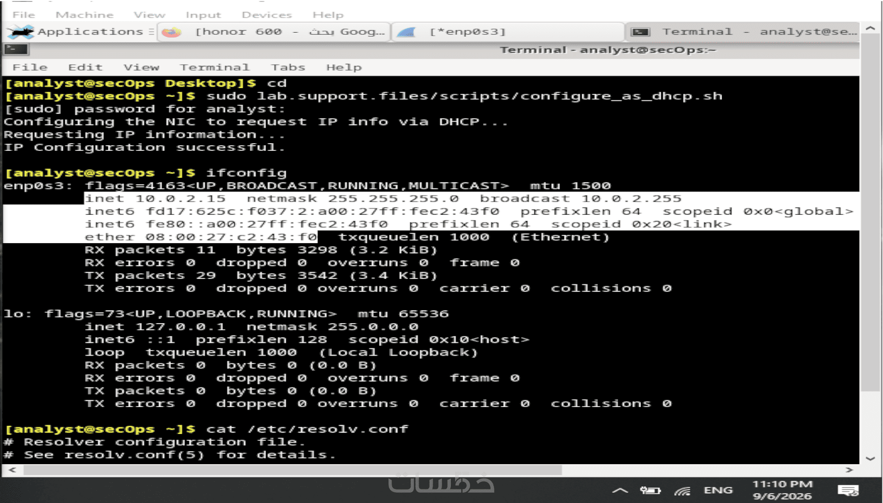
Task: Click the Wireshark fin icon for enp0s3
Action: 406,32
